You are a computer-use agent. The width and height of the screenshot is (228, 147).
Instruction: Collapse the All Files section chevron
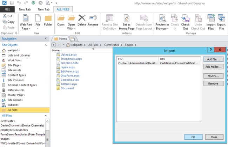[46, 116]
